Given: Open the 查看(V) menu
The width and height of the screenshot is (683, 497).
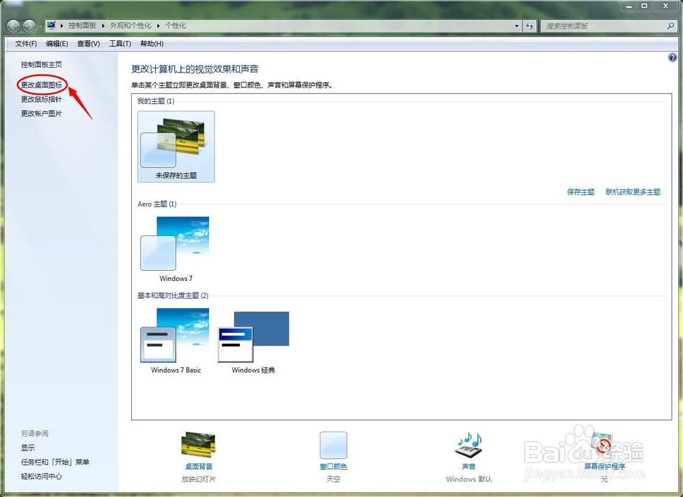Looking at the screenshot, I should coord(88,44).
